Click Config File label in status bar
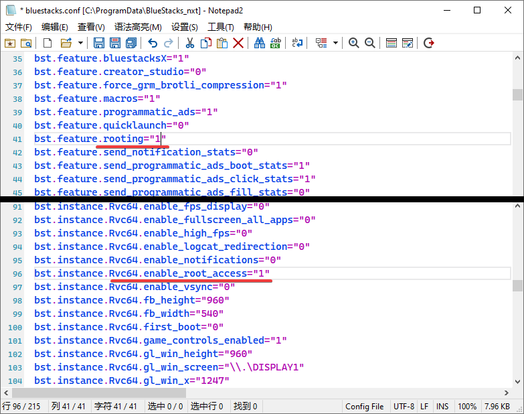The width and height of the screenshot is (524, 414). click(x=364, y=407)
